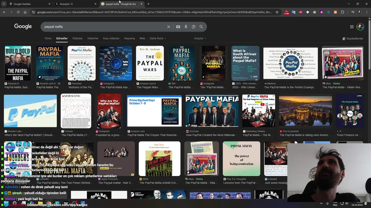The height and width of the screenshot is (208, 371).
Task: Open the Chrome profile avatar in toolbar
Action: point(360,12)
